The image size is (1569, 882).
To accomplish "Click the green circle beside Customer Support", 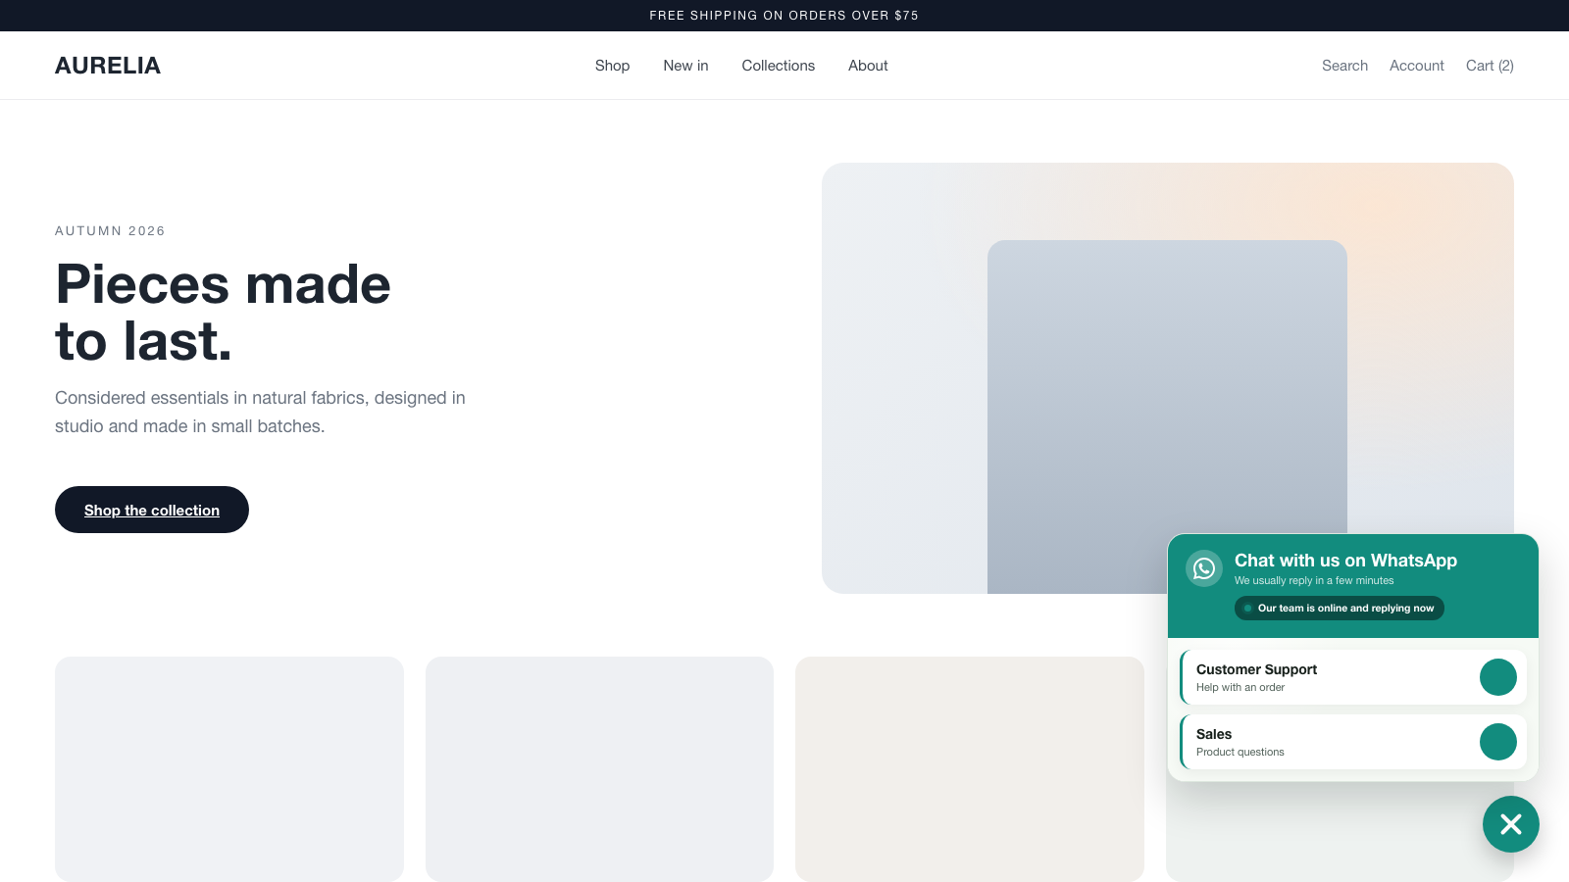I will click(1498, 677).
